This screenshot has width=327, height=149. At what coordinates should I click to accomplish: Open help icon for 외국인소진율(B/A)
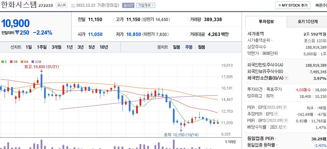286,78
